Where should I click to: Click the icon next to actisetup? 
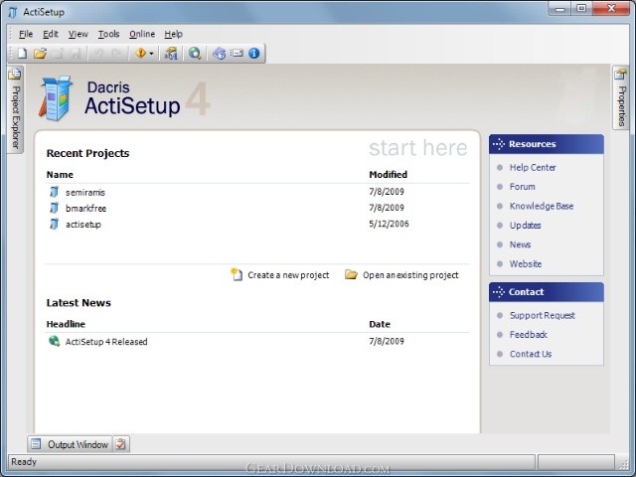point(54,224)
